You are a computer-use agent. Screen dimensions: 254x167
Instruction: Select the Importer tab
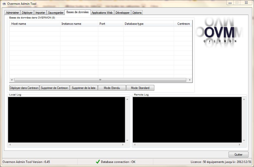40,12
